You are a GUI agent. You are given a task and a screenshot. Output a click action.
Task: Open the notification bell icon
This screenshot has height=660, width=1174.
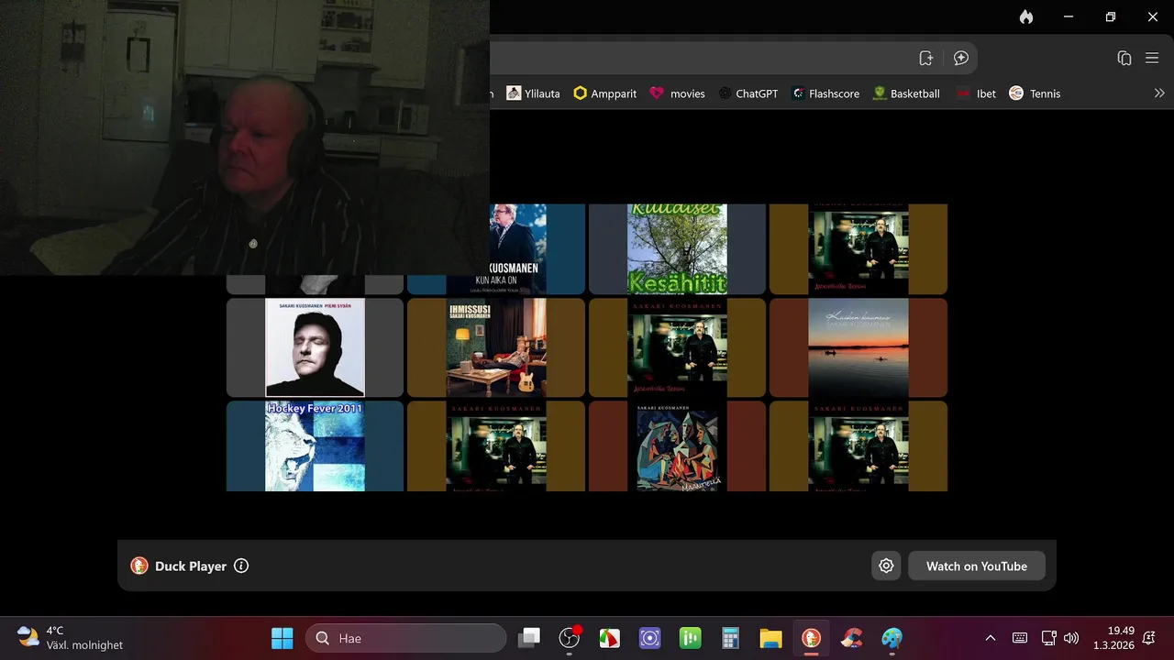(1149, 638)
